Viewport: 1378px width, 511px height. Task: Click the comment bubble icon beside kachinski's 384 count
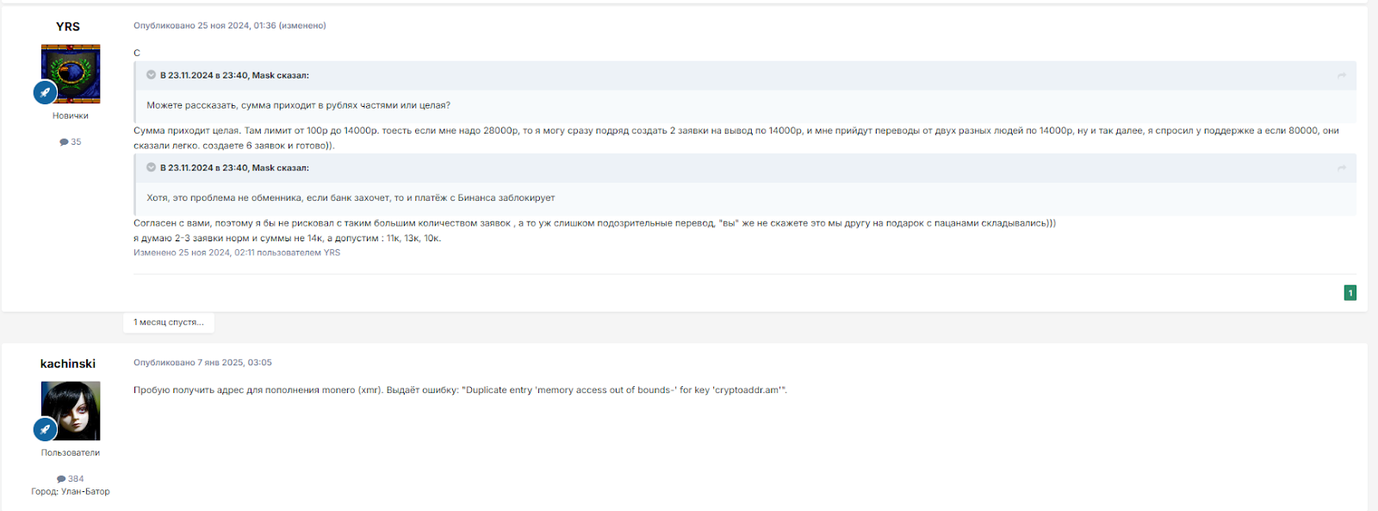[x=61, y=479]
